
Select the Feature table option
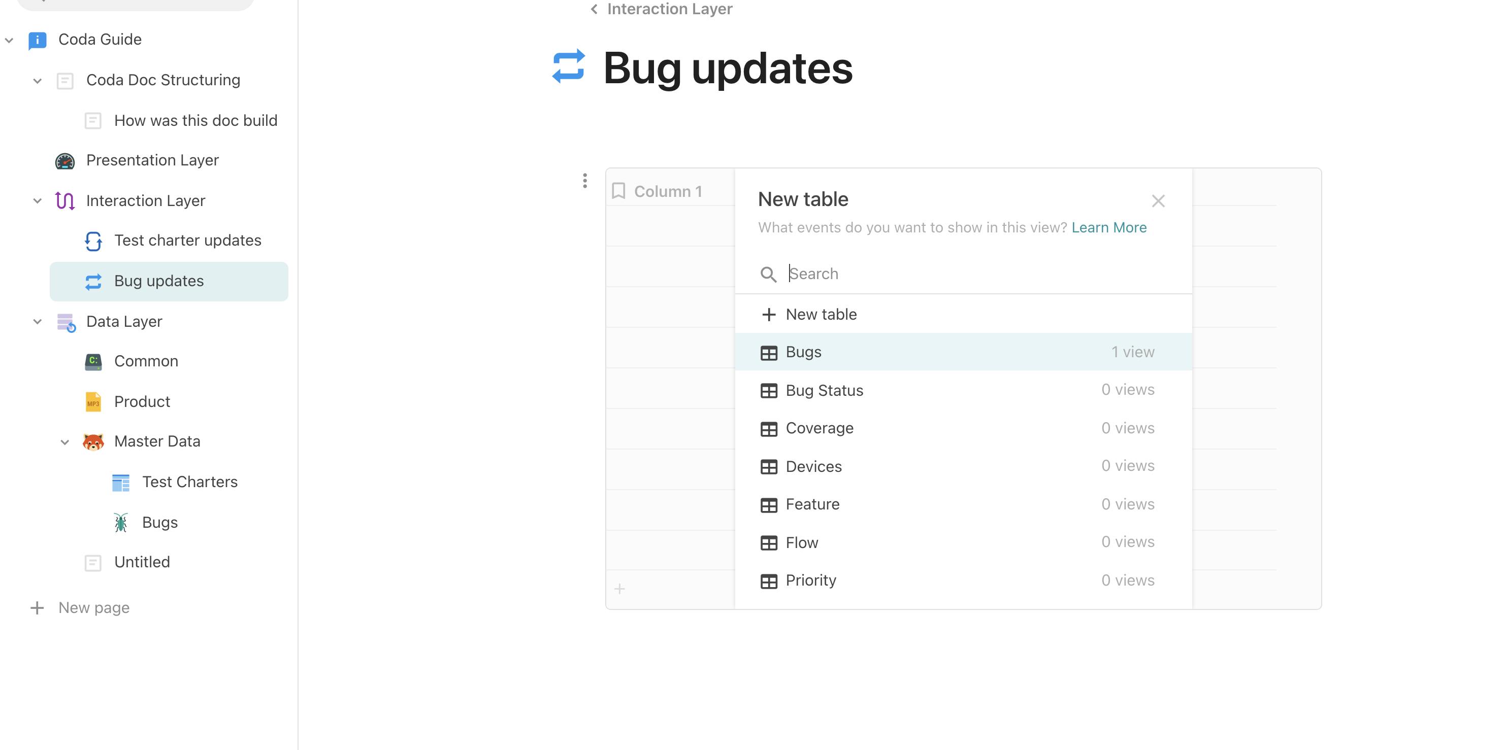tap(812, 503)
